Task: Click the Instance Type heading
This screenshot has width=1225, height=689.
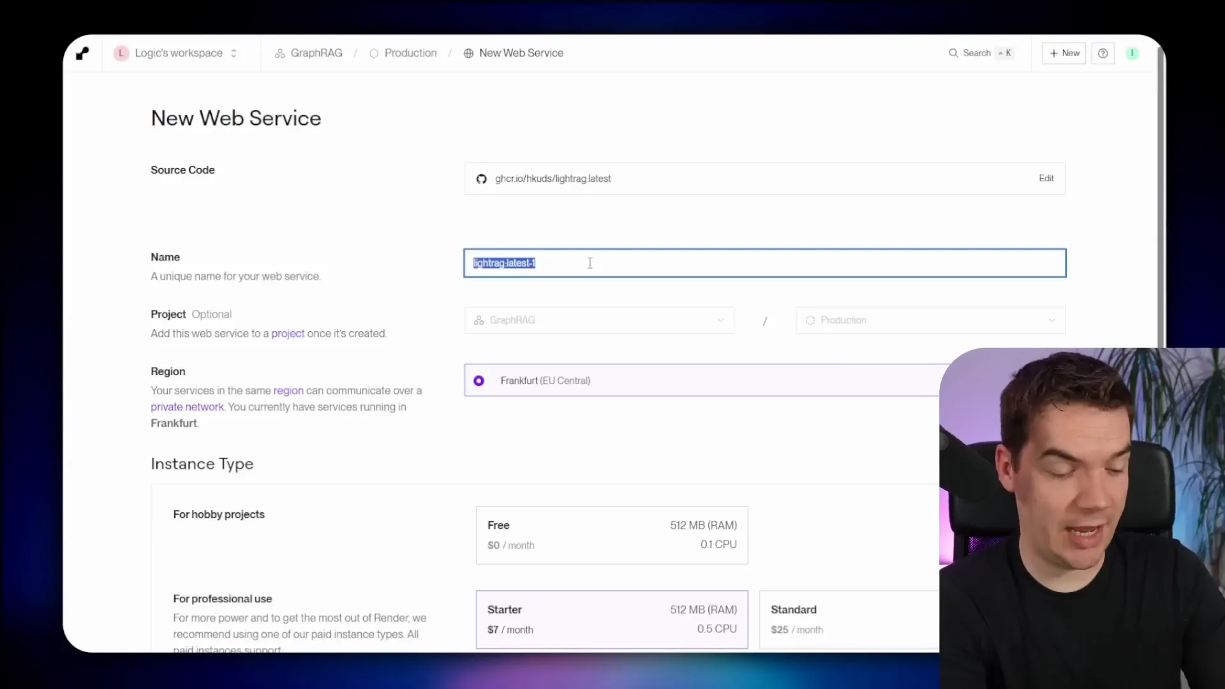Action: [x=202, y=464]
